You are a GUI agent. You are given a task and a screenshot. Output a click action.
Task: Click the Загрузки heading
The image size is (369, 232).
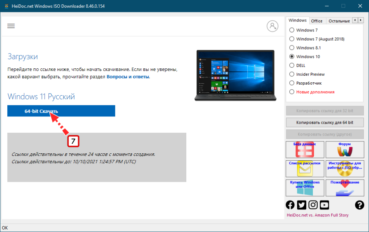coord(23,57)
